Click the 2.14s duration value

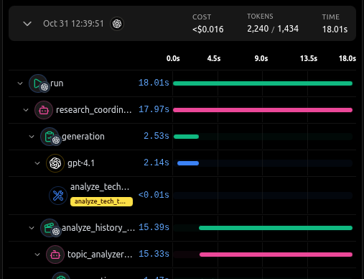click(157, 163)
